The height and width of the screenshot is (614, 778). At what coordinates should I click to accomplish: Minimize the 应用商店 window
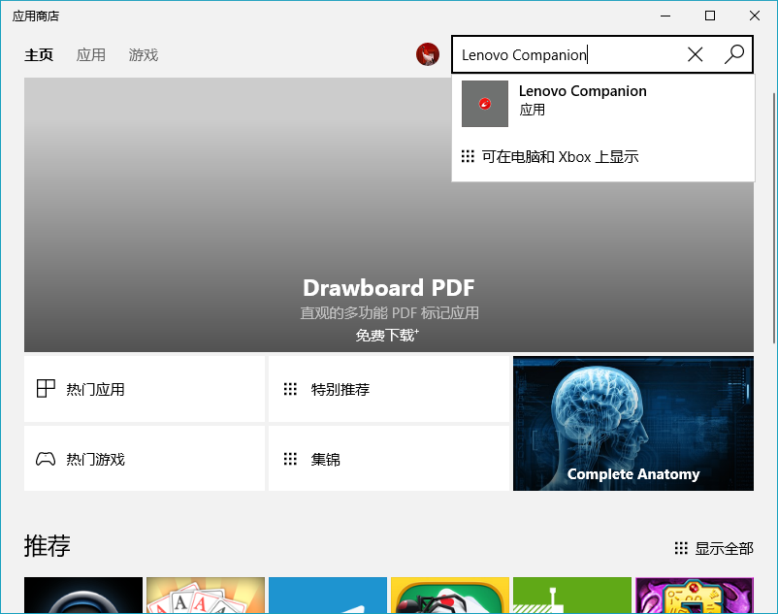(665, 16)
